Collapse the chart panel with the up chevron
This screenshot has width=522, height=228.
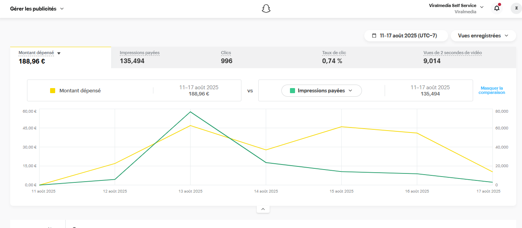[x=263, y=209]
